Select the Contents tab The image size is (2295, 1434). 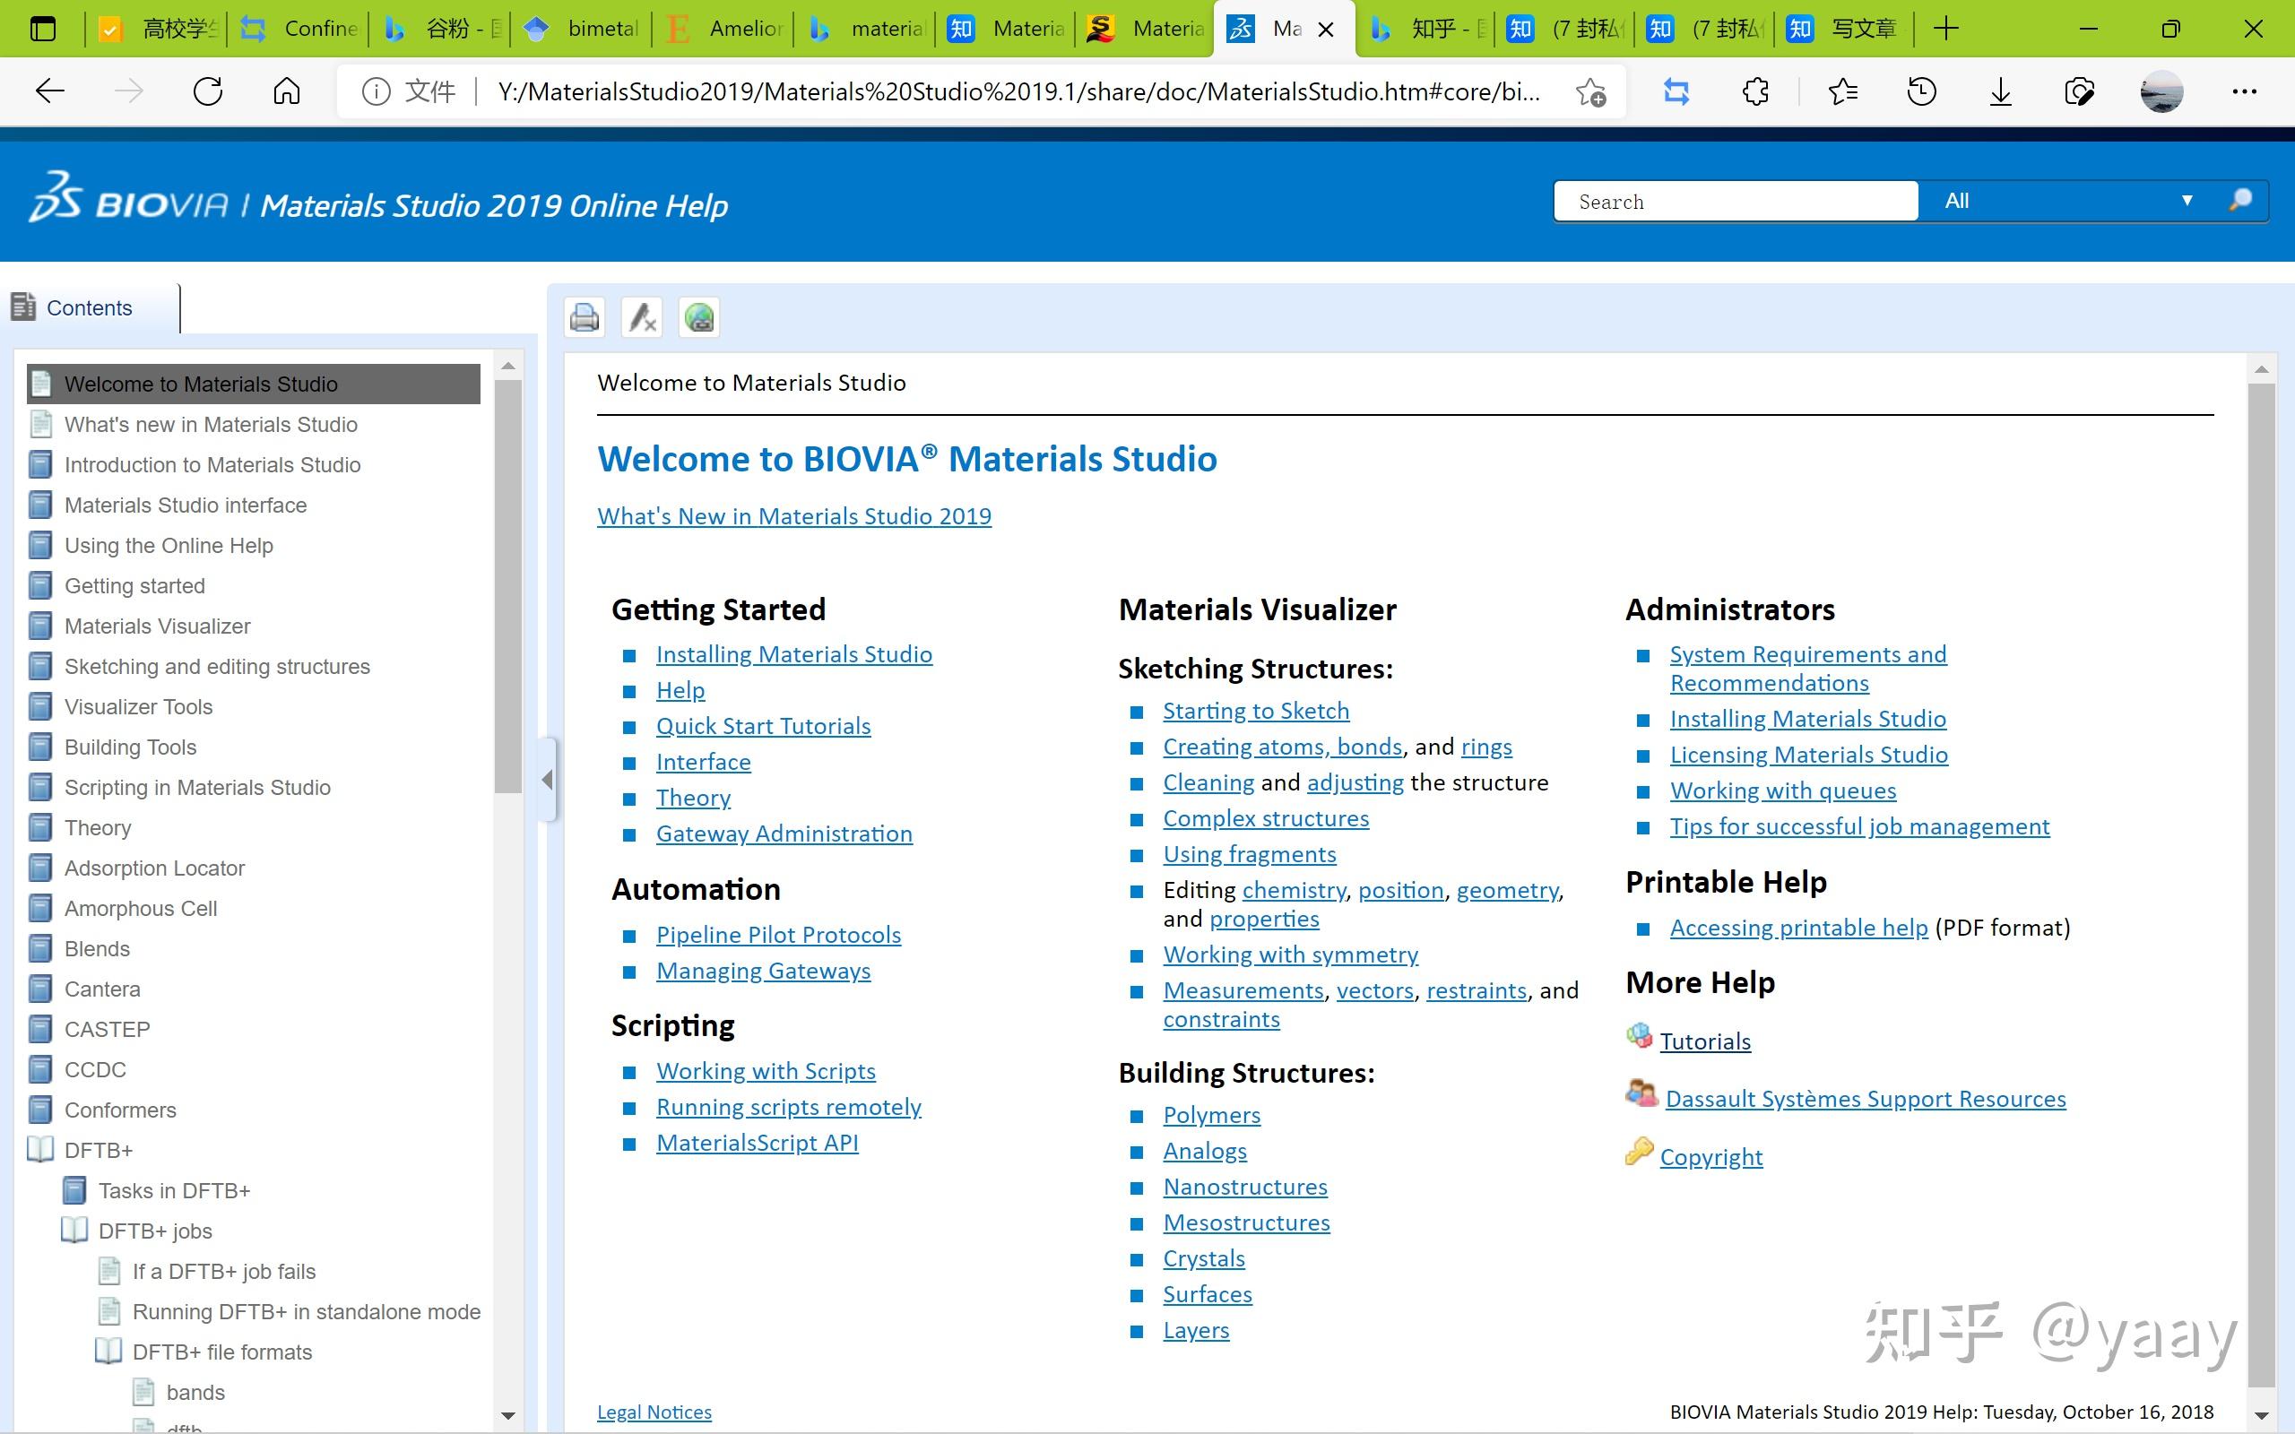point(89,308)
